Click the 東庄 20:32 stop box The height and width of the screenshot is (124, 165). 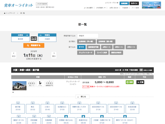coord(33,109)
